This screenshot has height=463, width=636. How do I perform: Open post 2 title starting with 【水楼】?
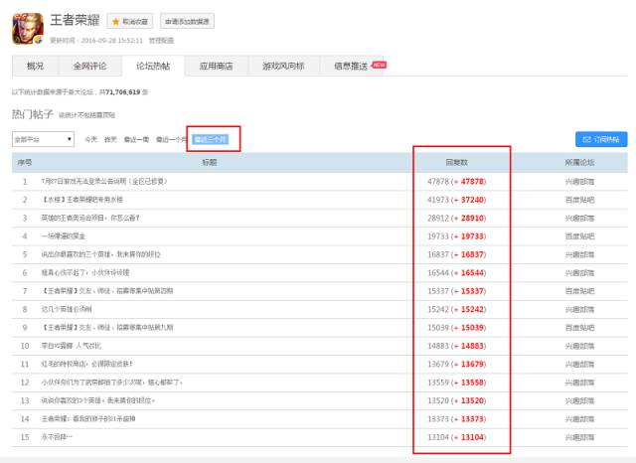point(81,200)
